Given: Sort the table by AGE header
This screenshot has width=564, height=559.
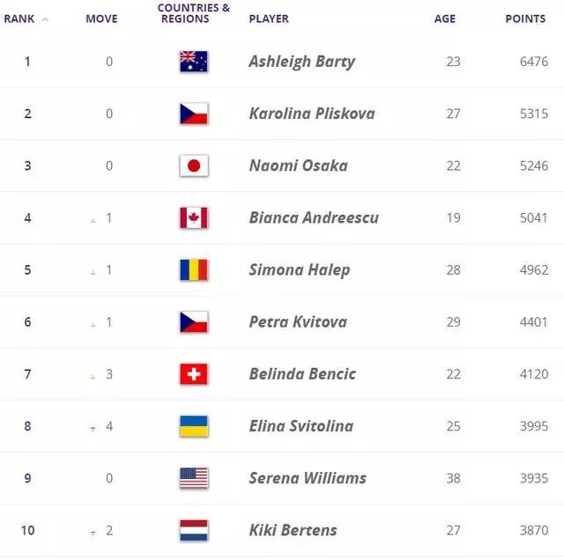Looking at the screenshot, I should [x=445, y=18].
